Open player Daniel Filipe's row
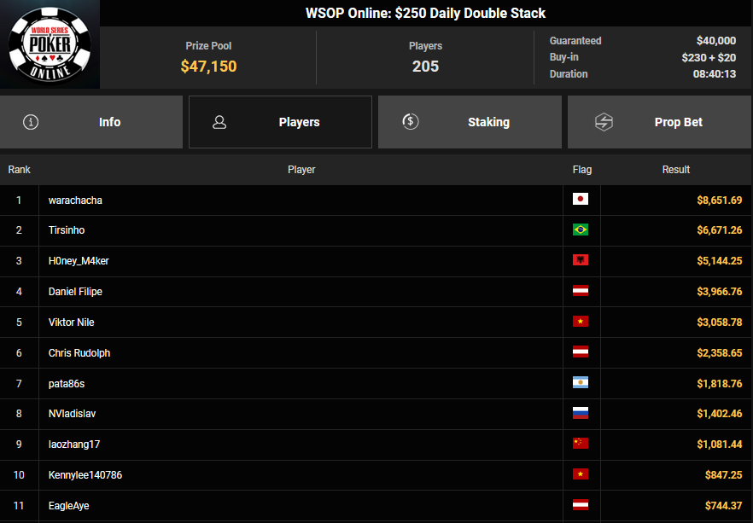The width and height of the screenshot is (753, 523). [75, 292]
